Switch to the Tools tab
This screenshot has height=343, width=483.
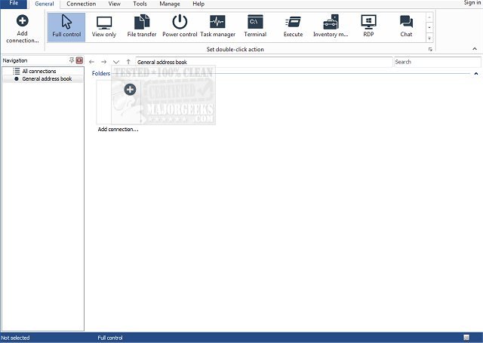(140, 4)
